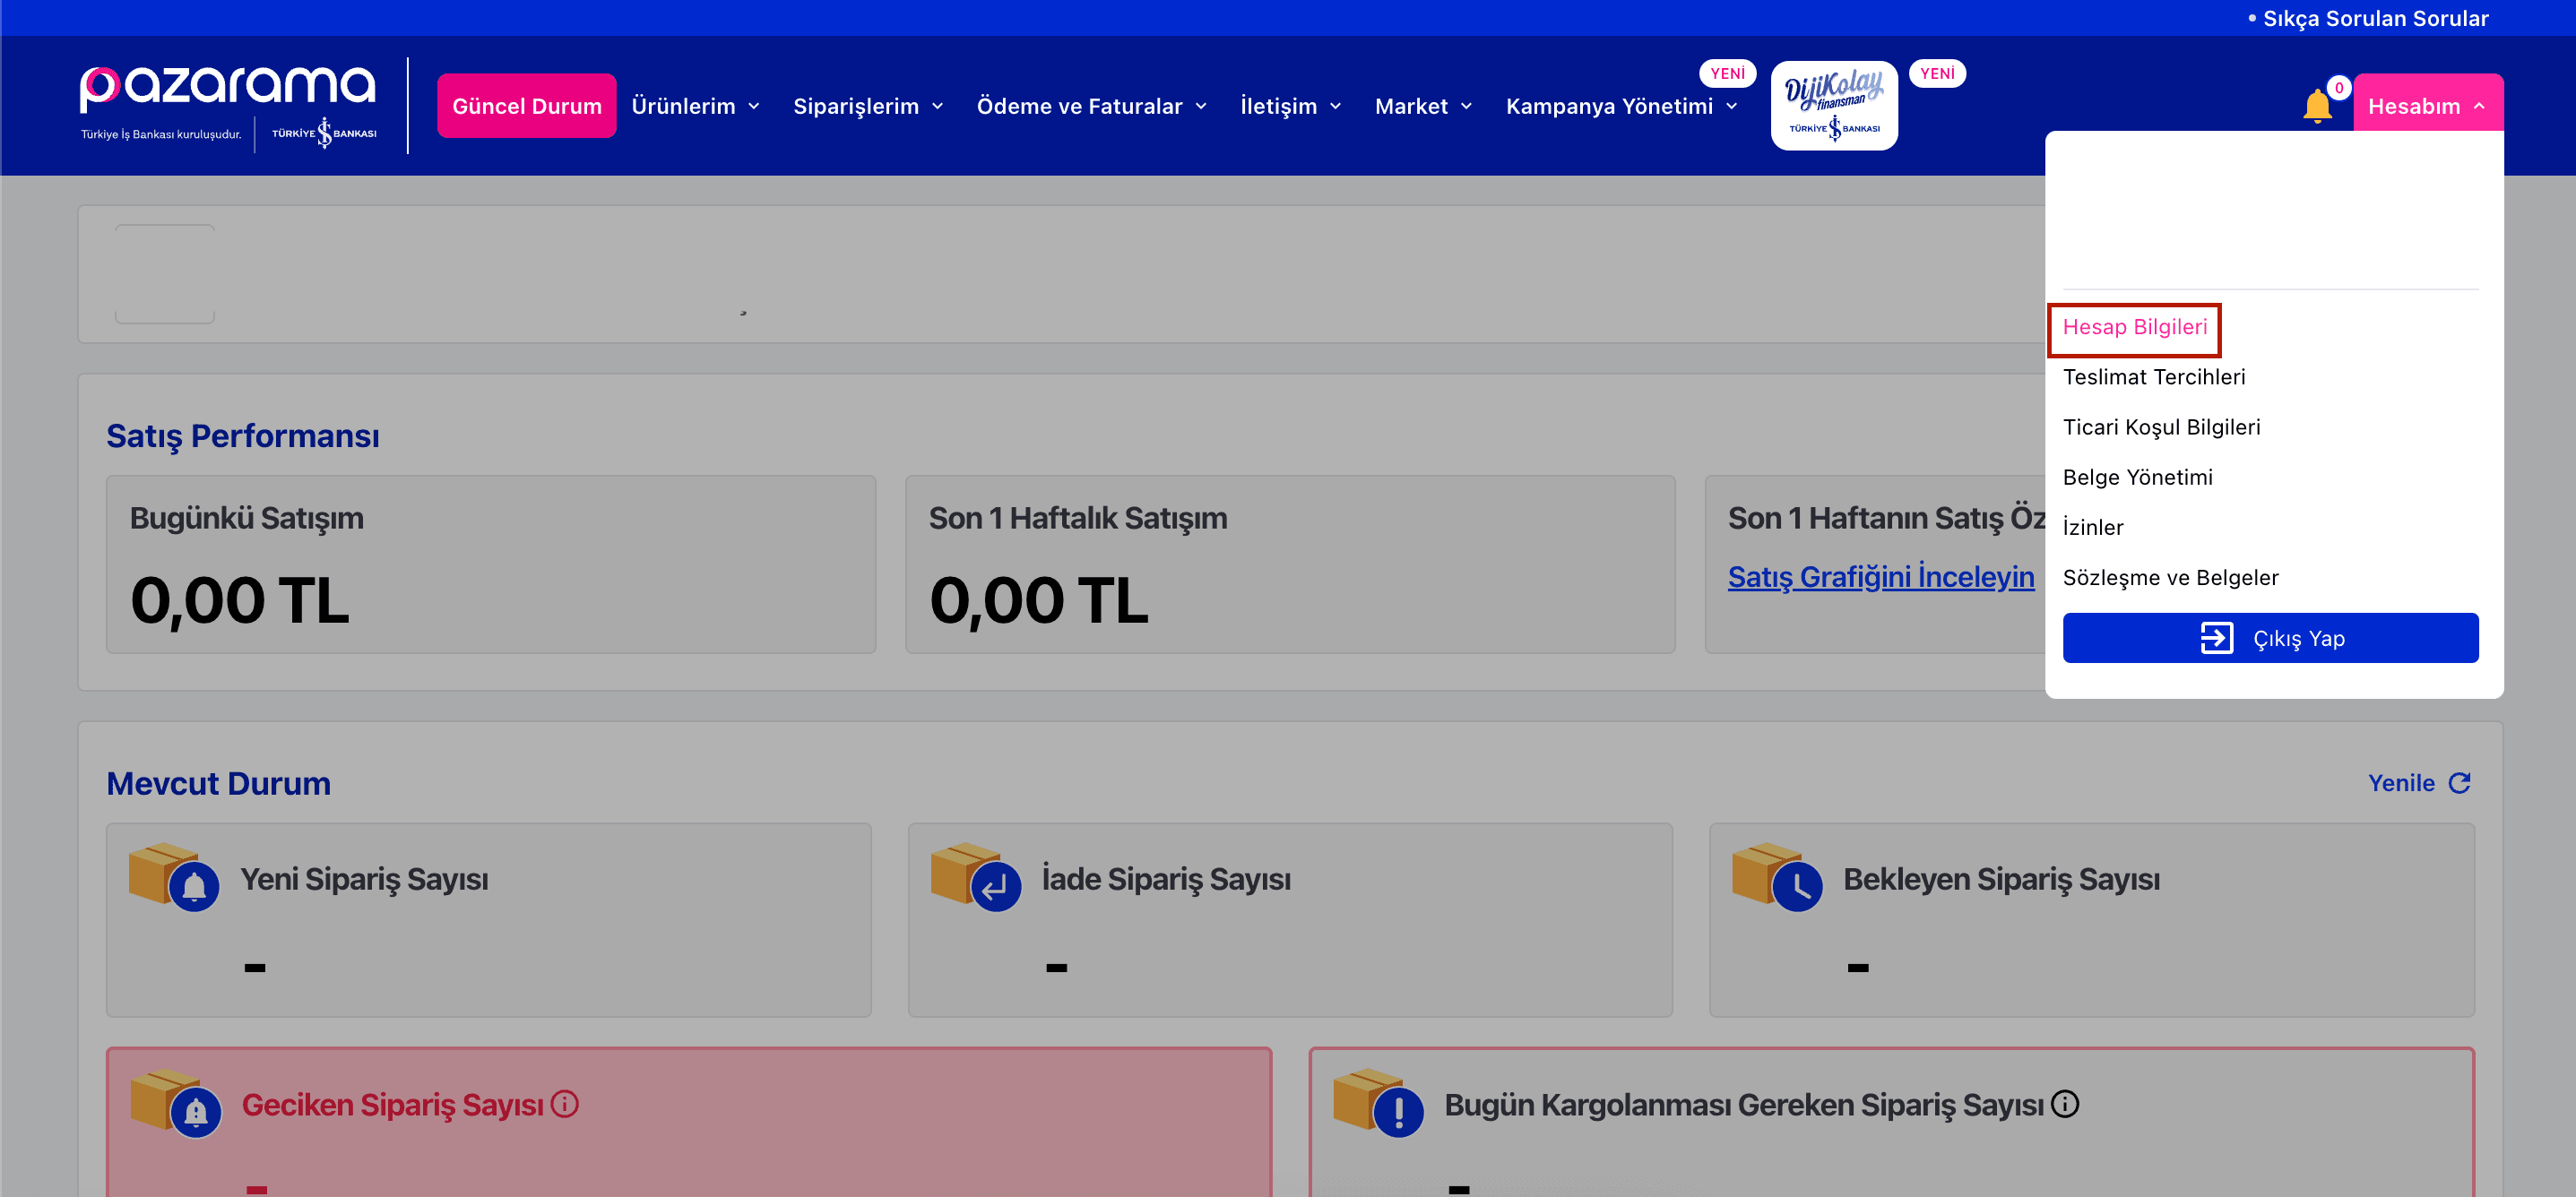Open the DijiKolay Finansman logo tile

click(1834, 105)
